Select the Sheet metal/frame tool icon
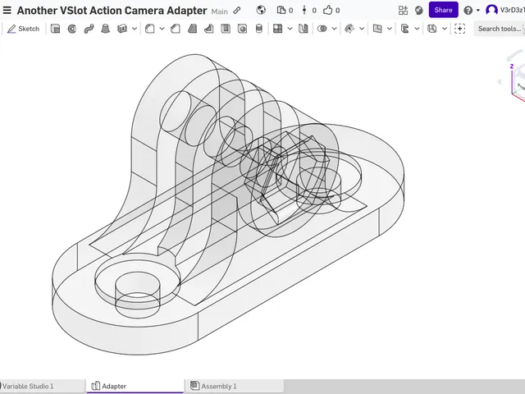The width and height of the screenshot is (525, 394). (404, 29)
